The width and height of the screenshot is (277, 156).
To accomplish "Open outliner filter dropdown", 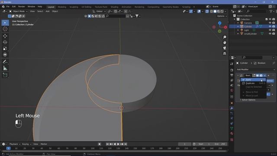I will tap(272, 11).
